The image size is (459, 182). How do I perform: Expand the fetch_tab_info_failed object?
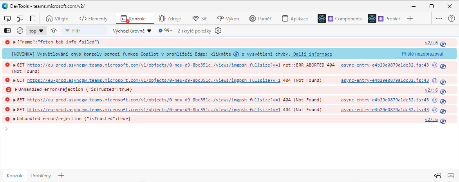(x=14, y=42)
